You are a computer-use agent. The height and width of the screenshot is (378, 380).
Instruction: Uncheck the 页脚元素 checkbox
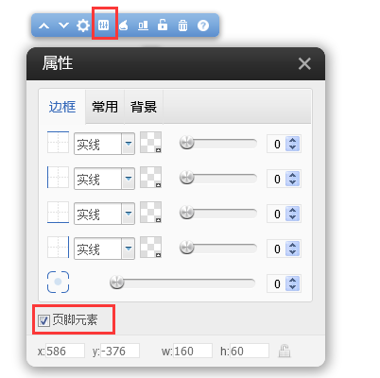pos(43,320)
